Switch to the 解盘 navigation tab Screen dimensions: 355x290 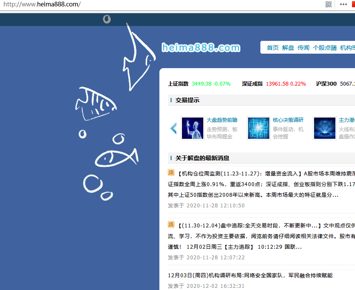click(x=288, y=47)
